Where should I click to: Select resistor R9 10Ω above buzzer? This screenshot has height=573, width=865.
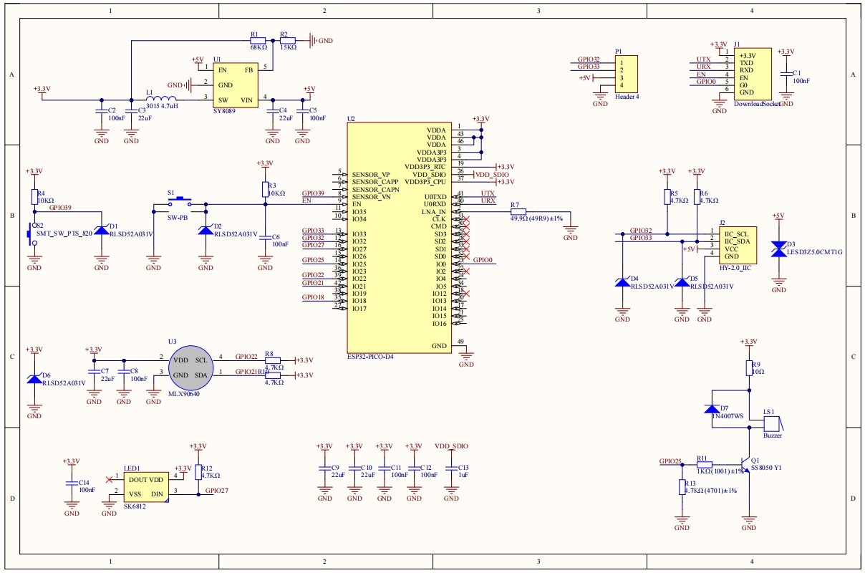749,368
